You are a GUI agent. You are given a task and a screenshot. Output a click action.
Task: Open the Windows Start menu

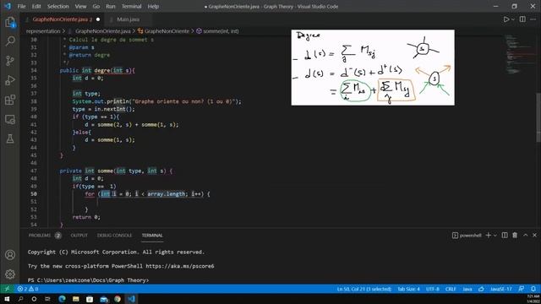7,299
